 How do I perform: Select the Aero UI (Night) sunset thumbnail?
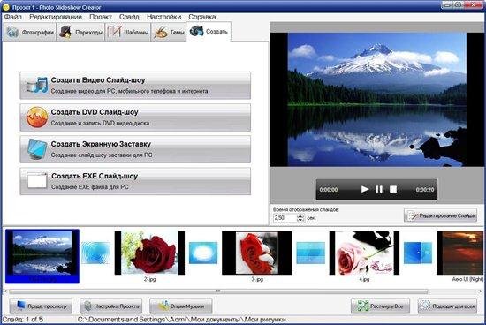(460, 253)
